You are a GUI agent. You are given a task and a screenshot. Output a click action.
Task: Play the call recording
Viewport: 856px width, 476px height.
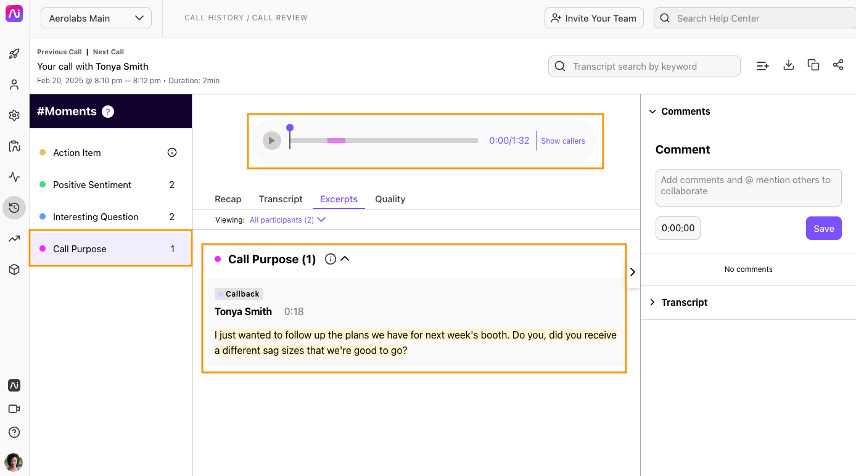click(272, 141)
